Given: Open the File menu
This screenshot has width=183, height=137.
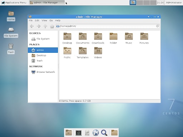Looking at the screenshot, I should point(31,20).
